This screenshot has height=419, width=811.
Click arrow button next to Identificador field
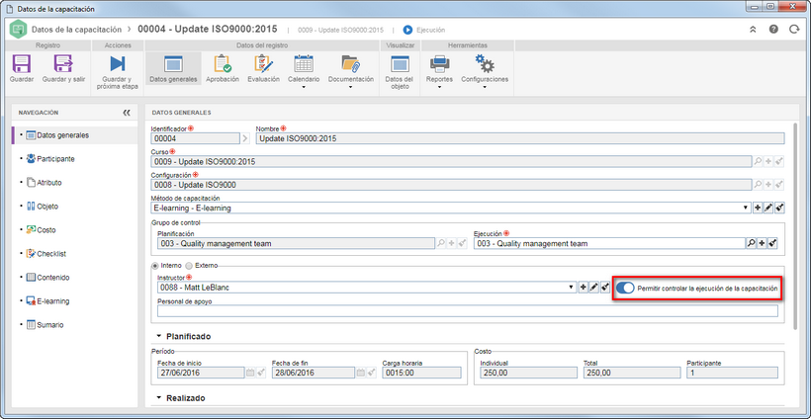[245, 138]
